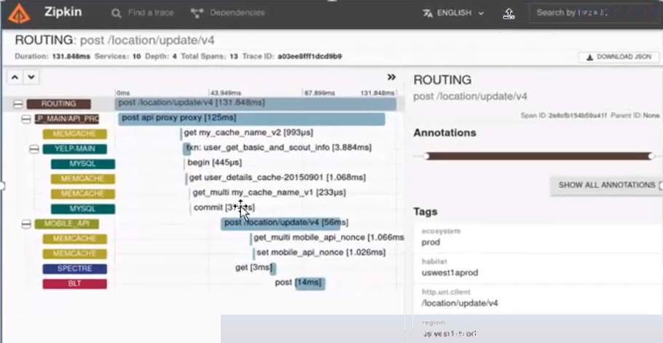Select the MYSQL label beside begin span

83,164
